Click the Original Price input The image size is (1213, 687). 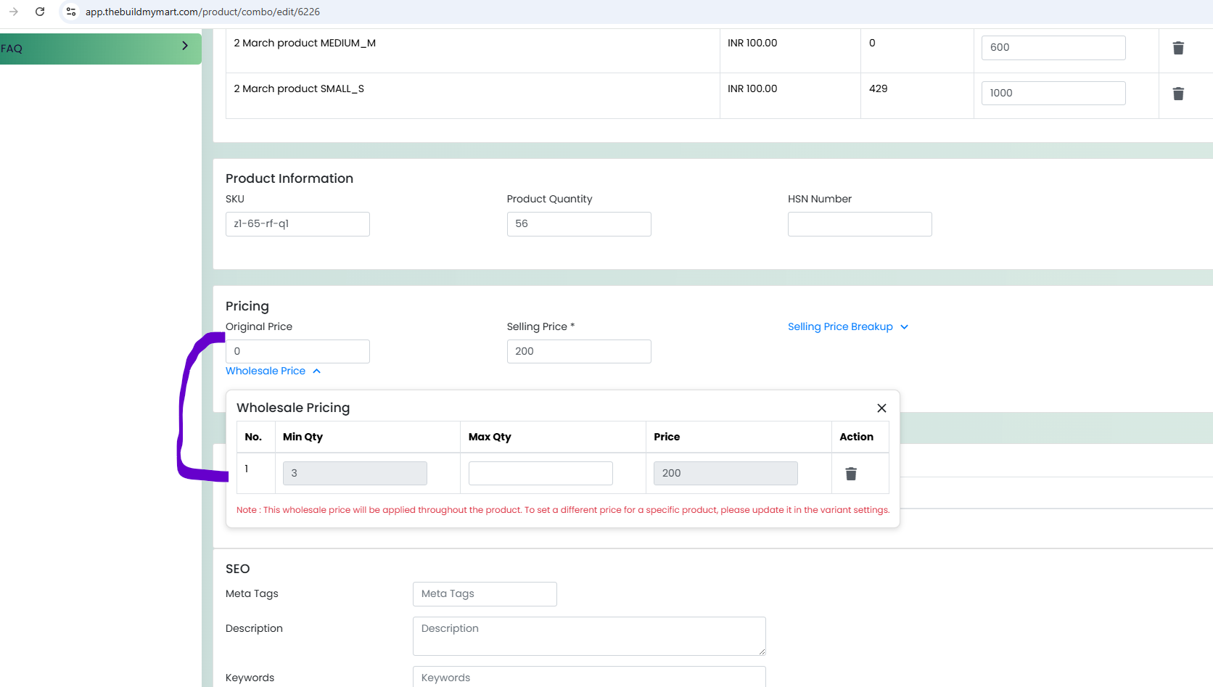(297, 352)
